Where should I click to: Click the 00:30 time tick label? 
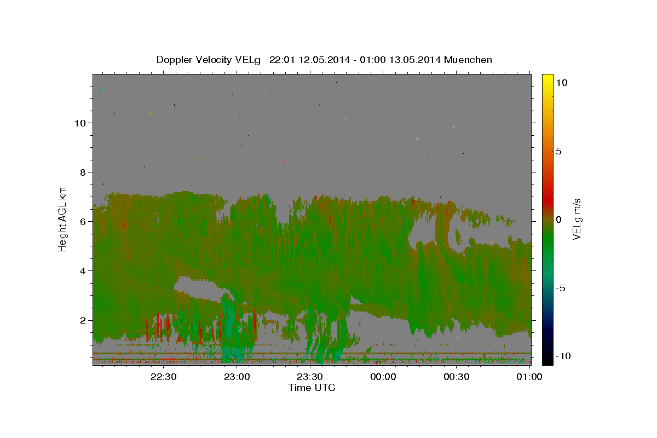[456, 377]
